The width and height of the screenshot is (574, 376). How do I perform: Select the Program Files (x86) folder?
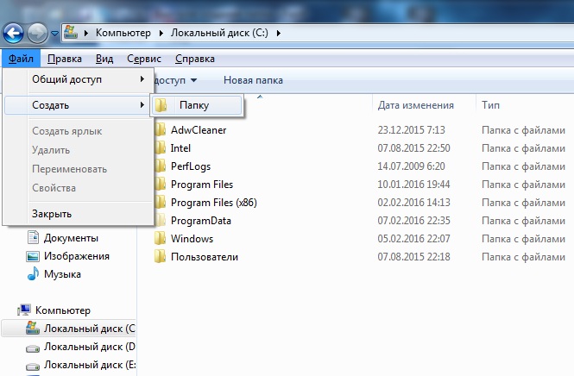click(213, 203)
